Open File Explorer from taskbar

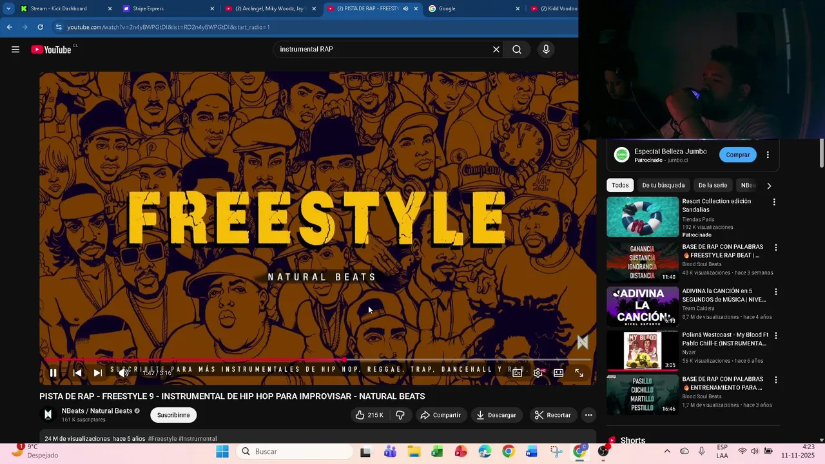pyautogui.click(x=414, y=452)
